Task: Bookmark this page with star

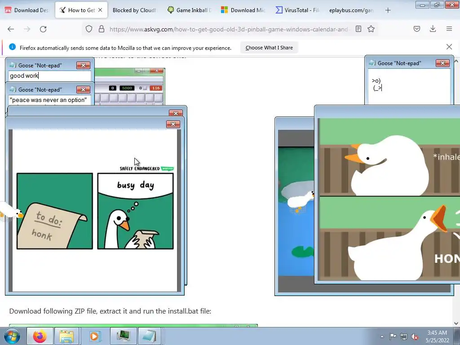Action: [371, 29]
